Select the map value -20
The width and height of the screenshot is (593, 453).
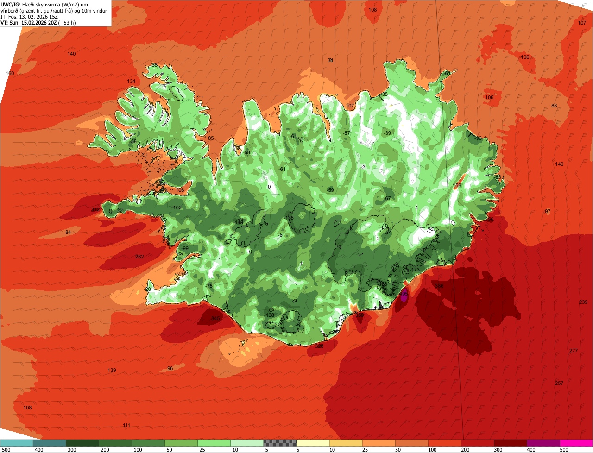pos(148,289)
